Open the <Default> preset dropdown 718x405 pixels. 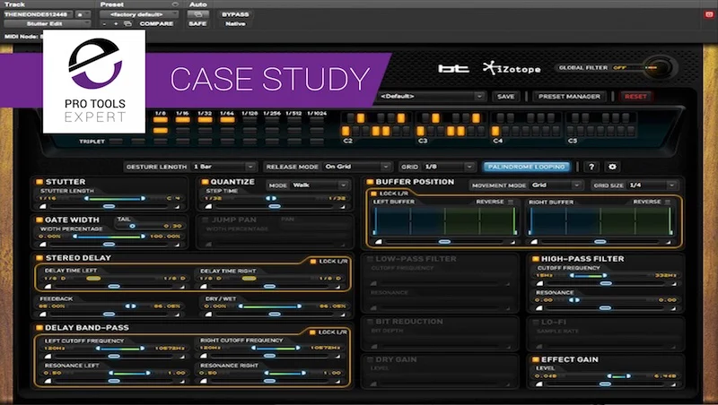(432, 97)
